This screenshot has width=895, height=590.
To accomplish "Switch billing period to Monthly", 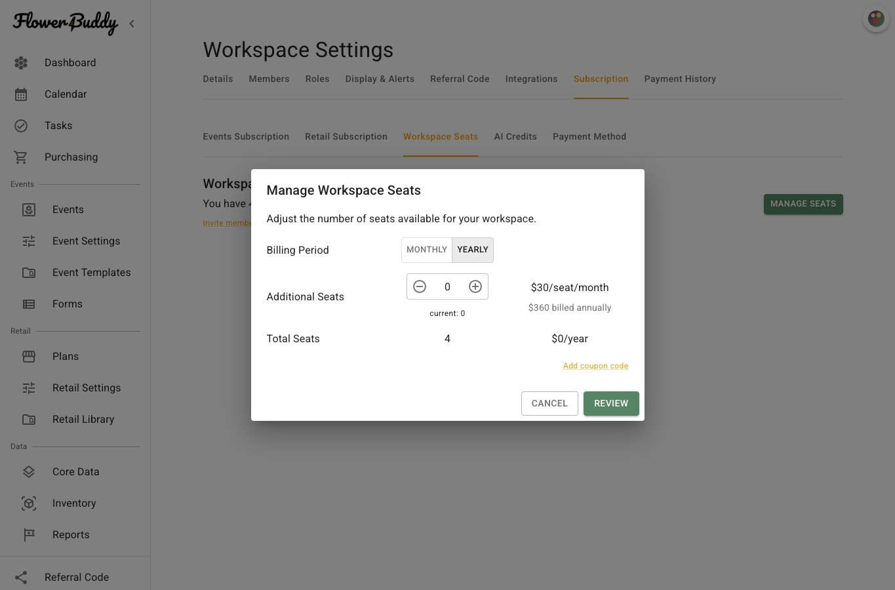I will [427, 250].
